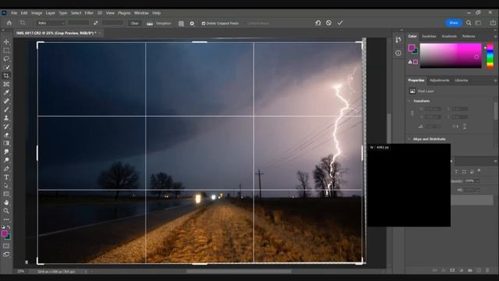Switch to the Gradients tab
Image resolution: width=499 pixels, height=281 pixels.
[449, 37]
